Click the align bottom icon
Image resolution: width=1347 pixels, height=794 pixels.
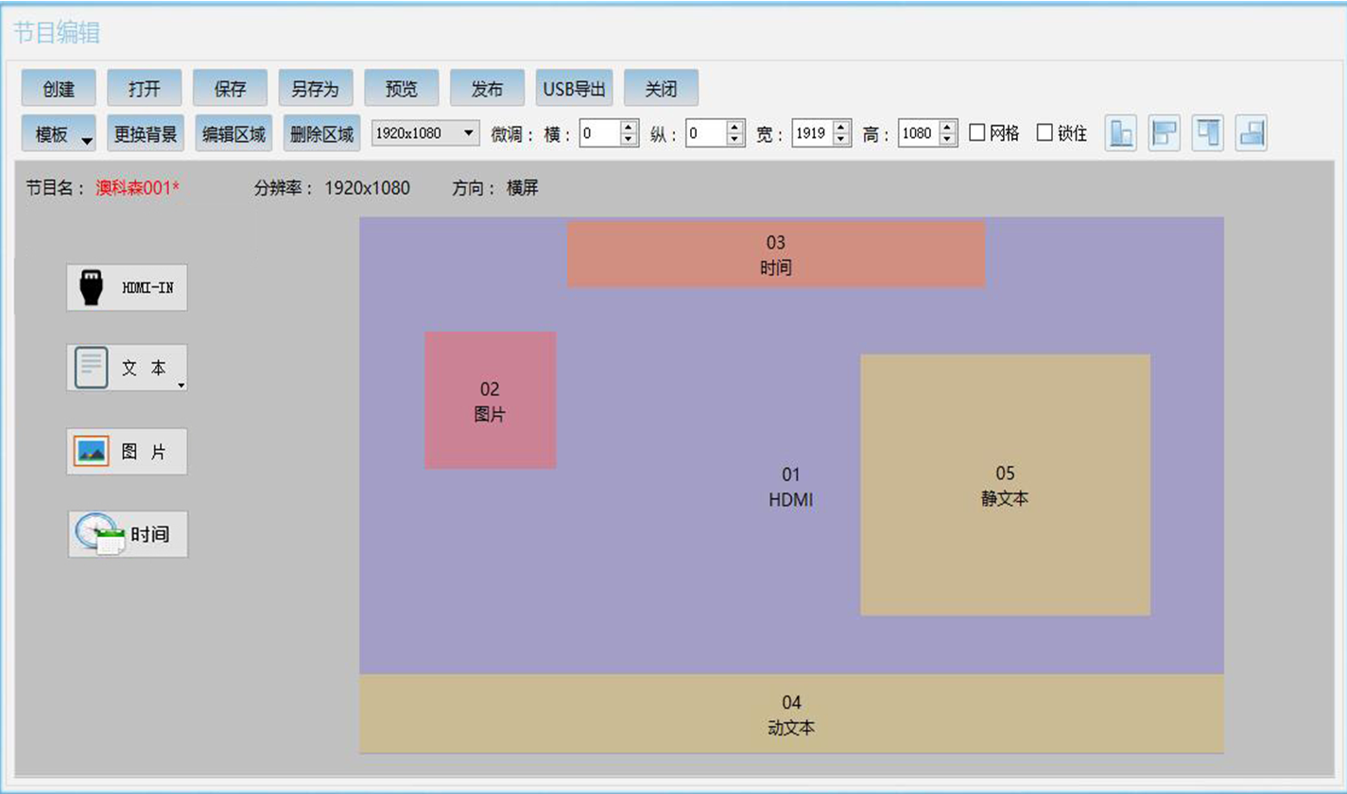pos(1121,133)
